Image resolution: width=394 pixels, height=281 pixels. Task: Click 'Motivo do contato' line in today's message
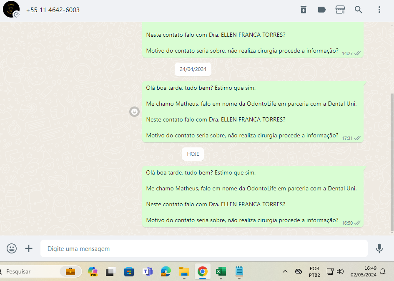(x=242, y=220)
